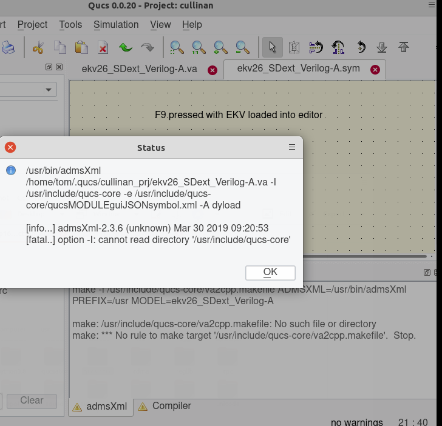Open the Simulation menu

coord(116,24)
